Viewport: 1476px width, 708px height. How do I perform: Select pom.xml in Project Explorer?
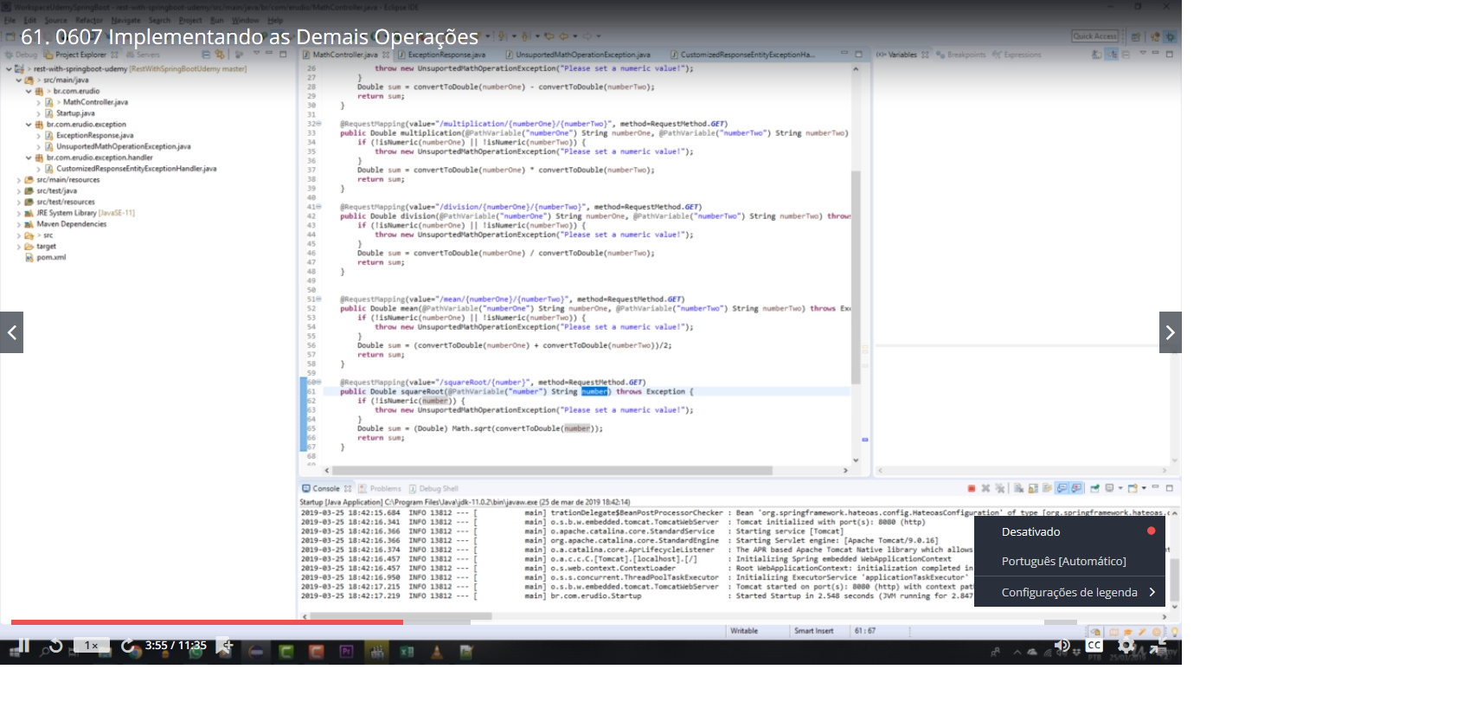[51, 257]
